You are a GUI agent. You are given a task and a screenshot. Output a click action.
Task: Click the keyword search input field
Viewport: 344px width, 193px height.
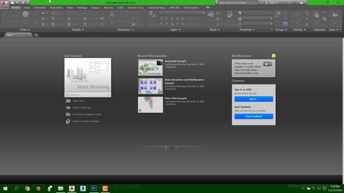tap(238, 3)
